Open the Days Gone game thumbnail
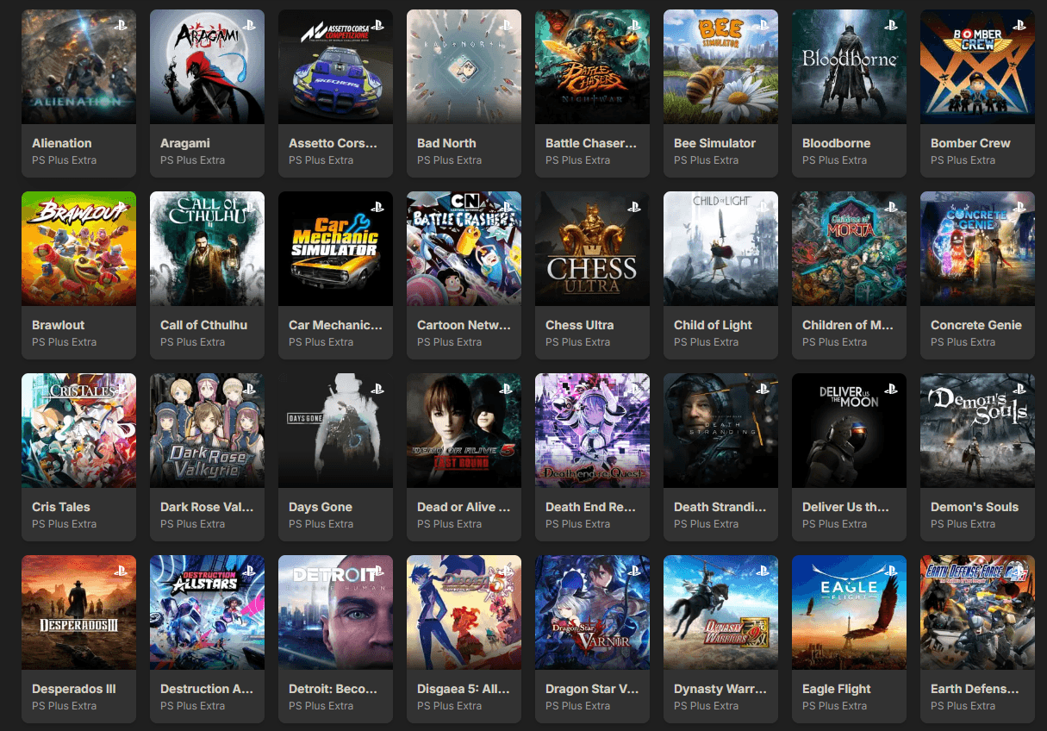The image size is (1047, 731). pyautogui.click(x=335, y=430)
